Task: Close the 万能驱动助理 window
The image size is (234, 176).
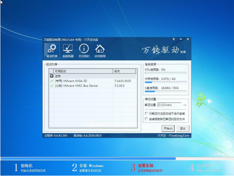Action: (188, 39)
